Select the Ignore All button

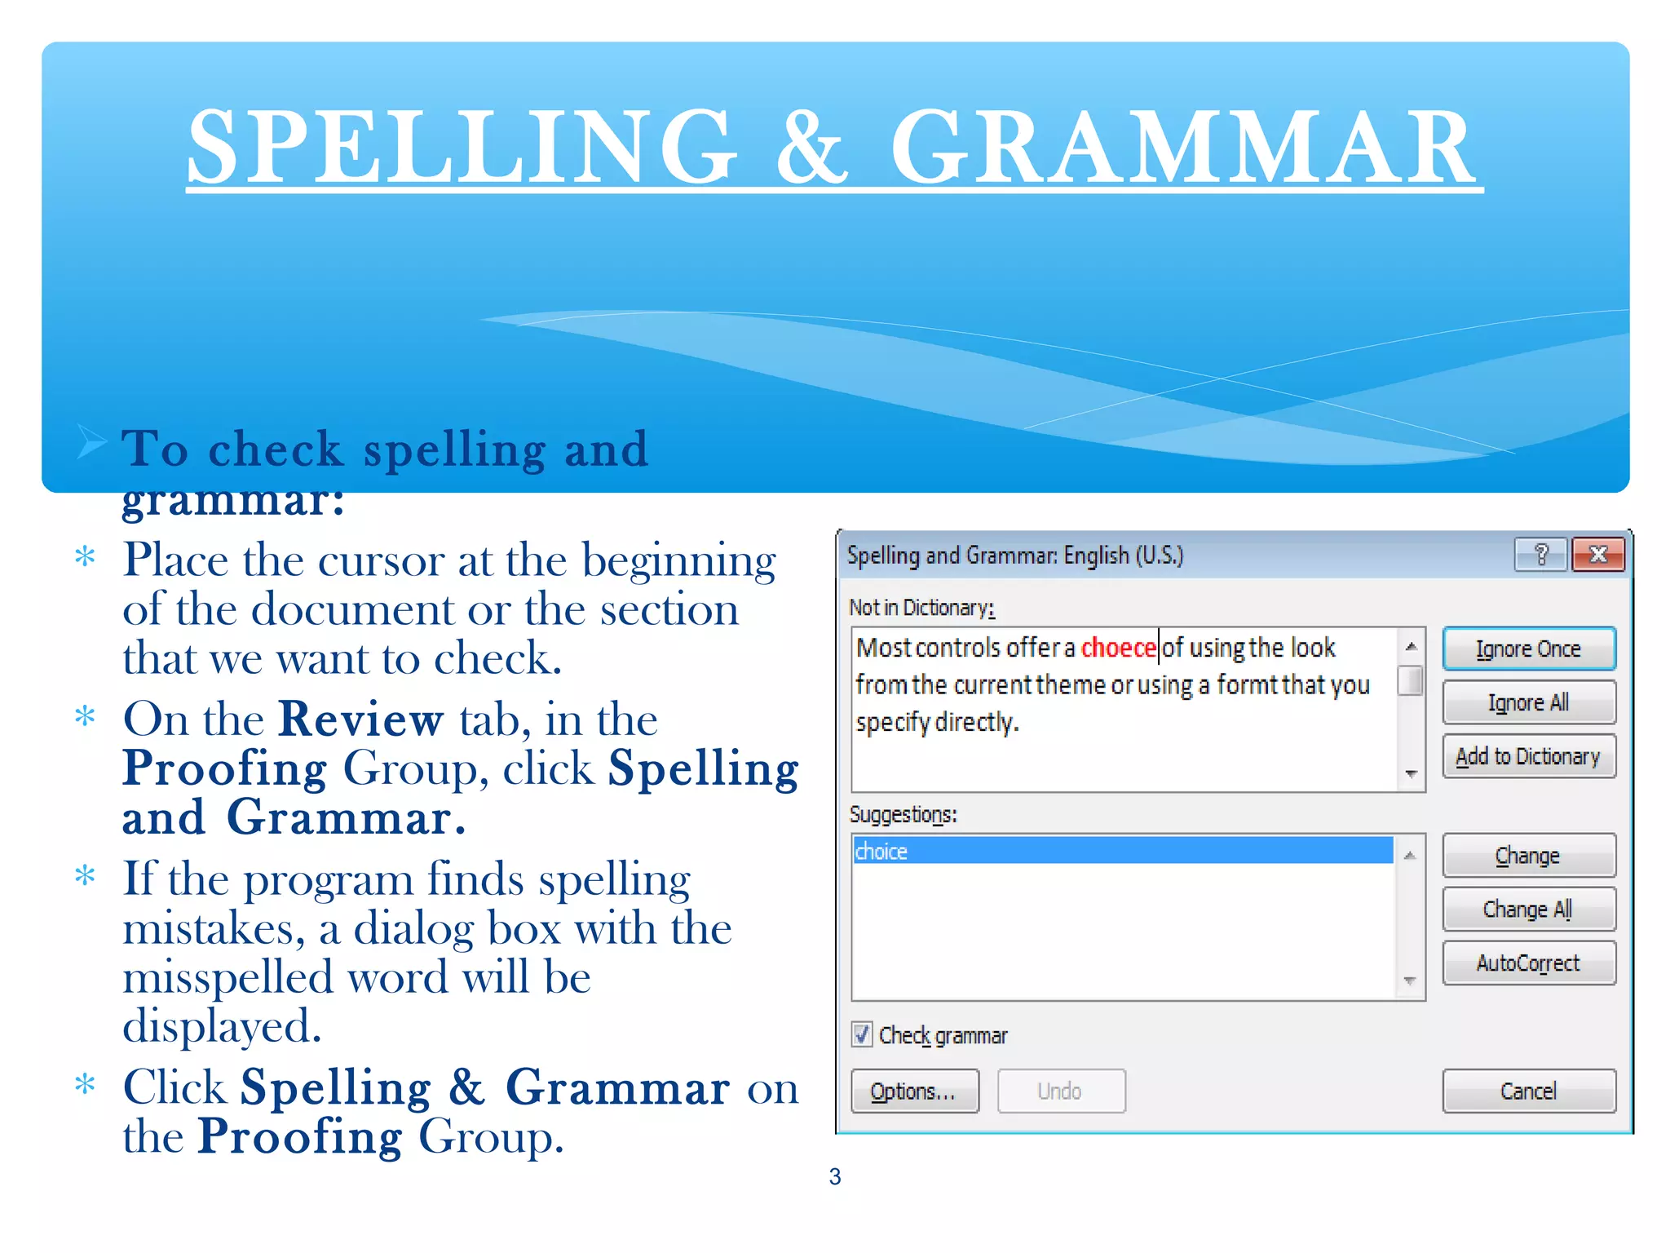coord(1529,702)
